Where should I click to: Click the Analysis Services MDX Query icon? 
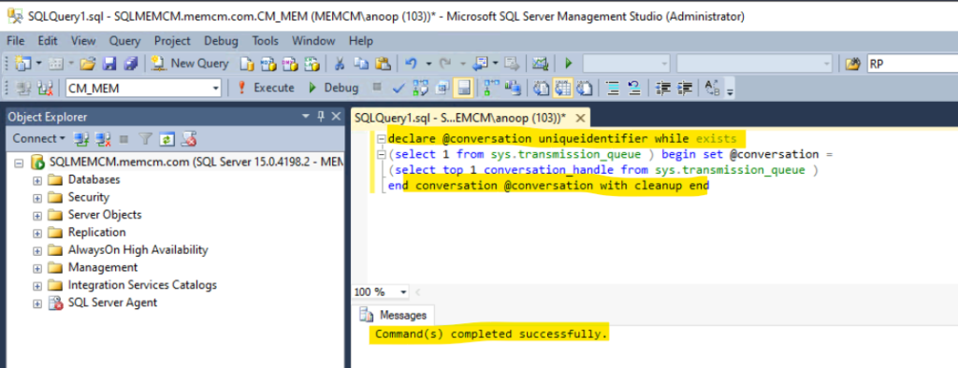269,64
